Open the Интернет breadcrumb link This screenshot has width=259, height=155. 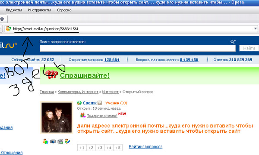[x=111, y=92]
